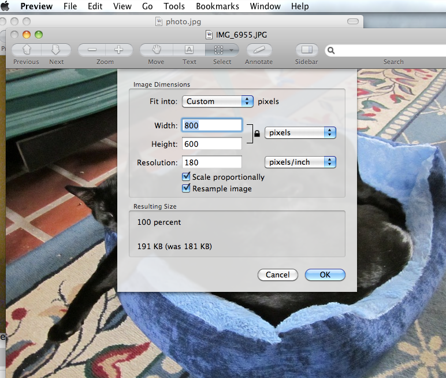The height and width of the screenshot is (378, 446).
Task: Toggle the Sidebar button
Action: (307, 50)
